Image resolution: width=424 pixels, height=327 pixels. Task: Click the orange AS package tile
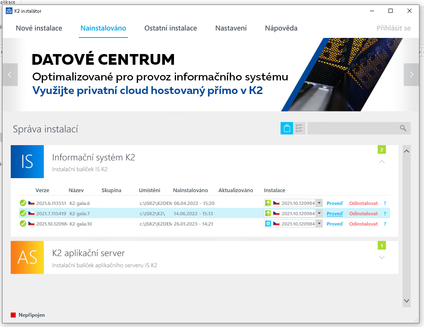[x=27, y=258]
